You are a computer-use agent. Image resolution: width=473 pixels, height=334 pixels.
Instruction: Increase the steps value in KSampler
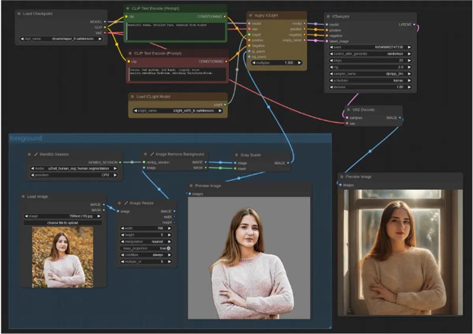(409, 60)
